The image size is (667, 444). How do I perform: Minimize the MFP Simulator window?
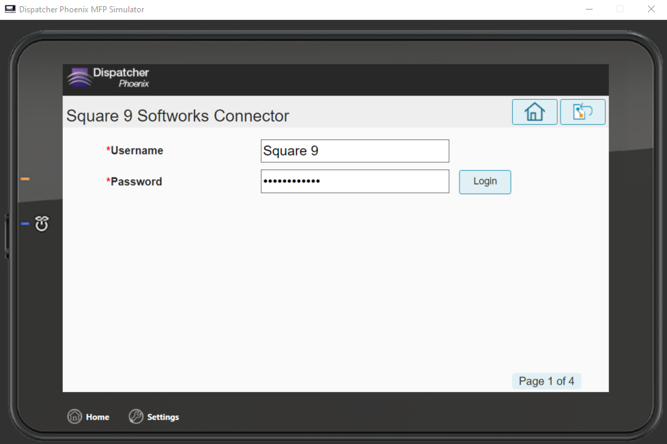point(589,9)
